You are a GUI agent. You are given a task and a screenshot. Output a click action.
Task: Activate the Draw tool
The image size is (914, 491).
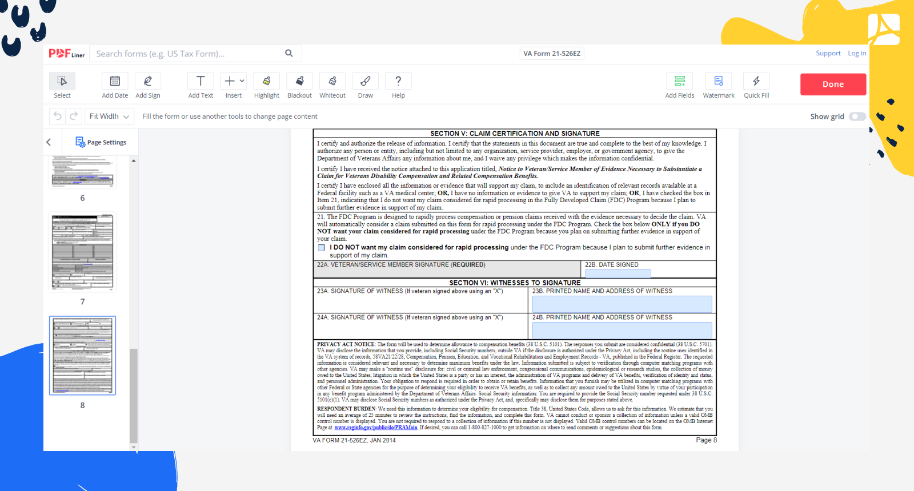click(x=365, y=82)
